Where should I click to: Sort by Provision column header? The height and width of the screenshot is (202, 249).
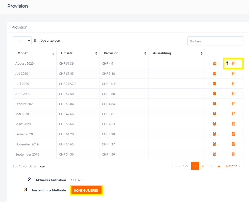click(124, 53)
